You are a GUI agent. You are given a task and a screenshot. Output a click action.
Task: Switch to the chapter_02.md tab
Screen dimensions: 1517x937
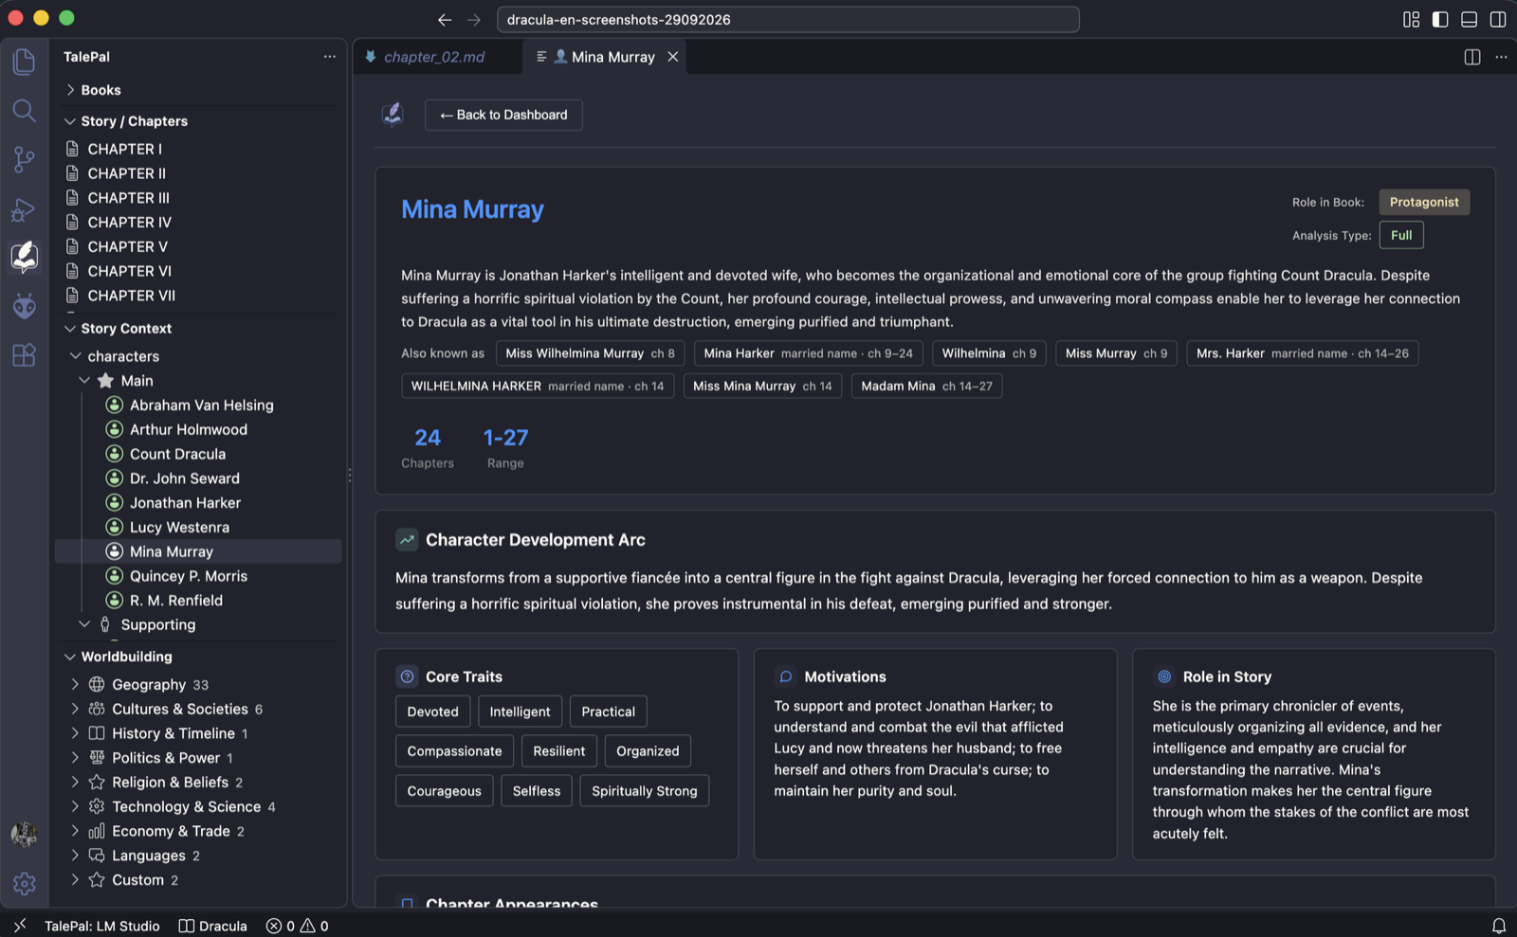(x=434, y=57)
